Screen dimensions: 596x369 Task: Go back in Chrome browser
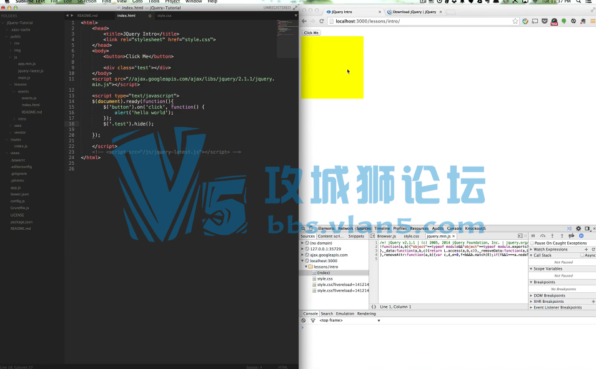304,21
